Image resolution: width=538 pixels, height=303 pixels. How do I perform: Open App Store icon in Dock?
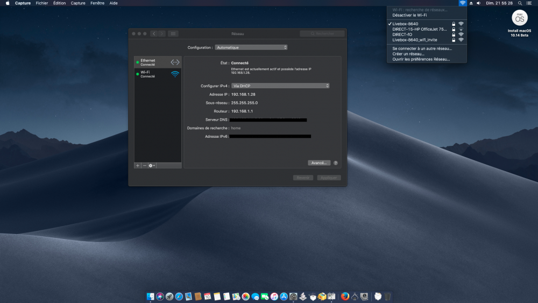click(x=284, y=297)
